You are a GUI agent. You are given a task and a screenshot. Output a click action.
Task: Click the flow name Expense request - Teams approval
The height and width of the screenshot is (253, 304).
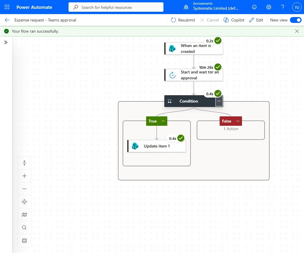pyautogui.click(x=45, y=20)
